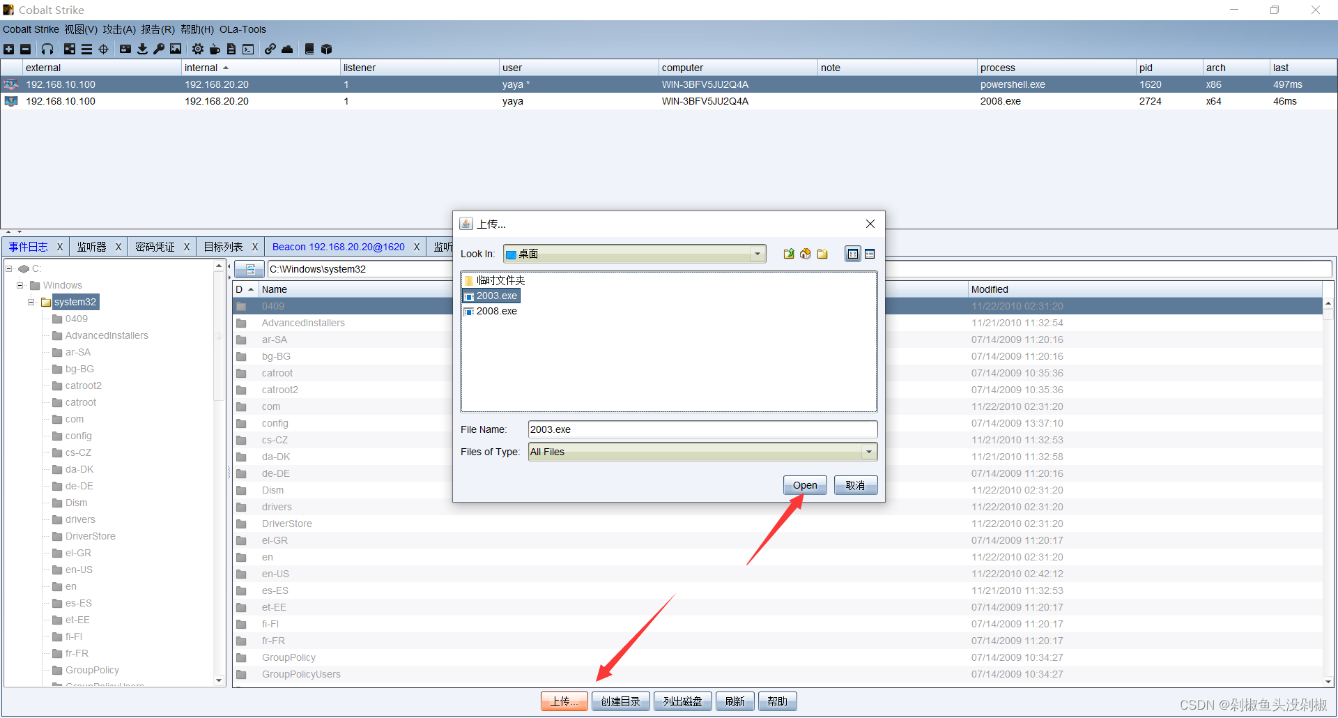The image size is (1338, 718).
Task: Open the book help icon in toolbar
Action: tap(309, 49)
